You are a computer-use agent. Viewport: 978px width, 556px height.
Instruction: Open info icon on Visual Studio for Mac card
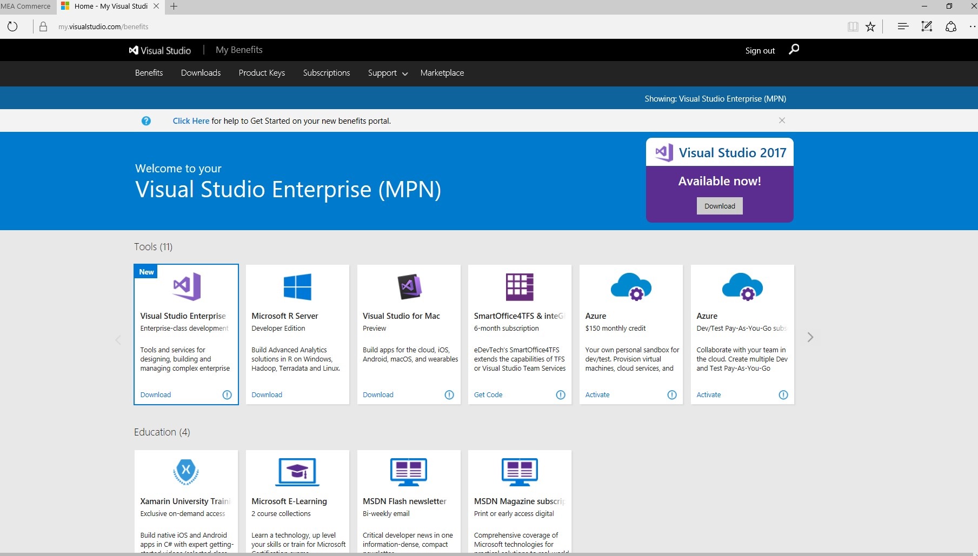(449, 395)
